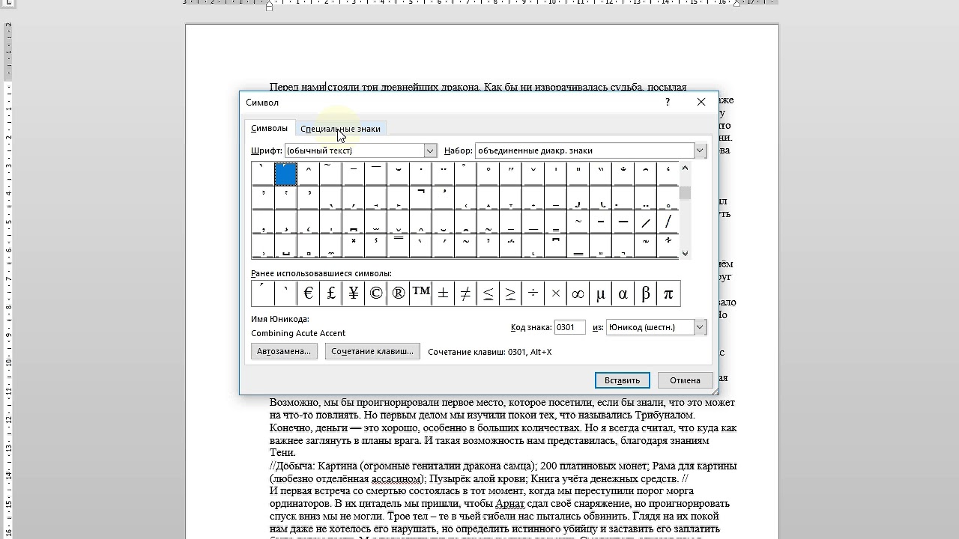
Task: Pick the Pound sterling recent symbol
Action: pos(330,293)
